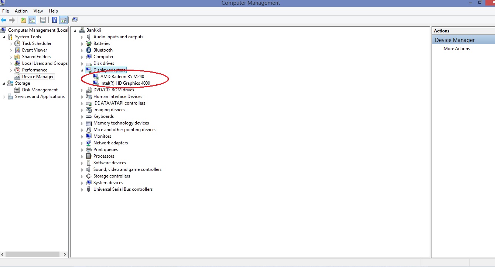
Task: Click the Event Viewer icon
Action: pyautogui.click(x=17, y=50)
